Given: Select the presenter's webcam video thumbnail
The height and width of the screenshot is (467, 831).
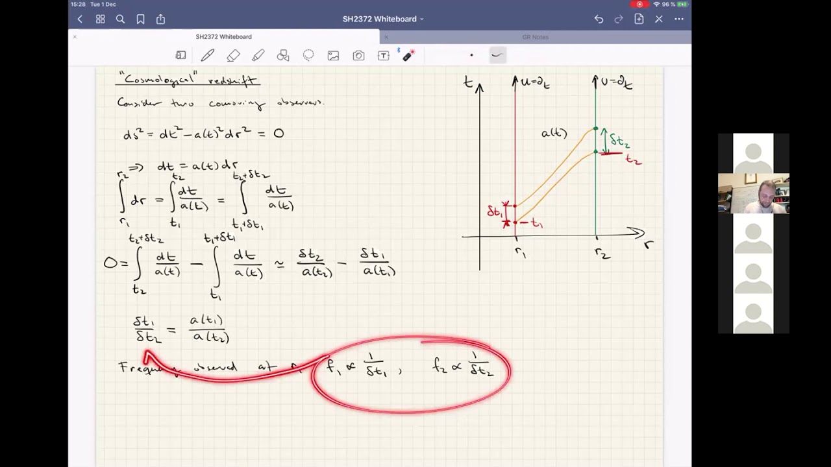Looking at the screenshot, I should click(x=753, y=193).
